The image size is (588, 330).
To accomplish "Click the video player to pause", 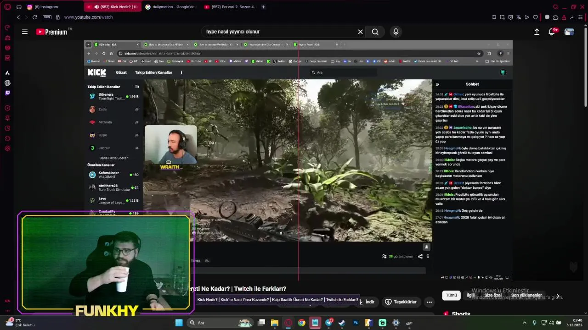I will (298, 160).
